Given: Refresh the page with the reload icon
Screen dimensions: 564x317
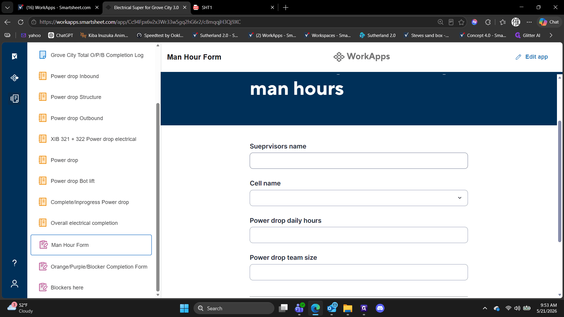Looking at the screenshot, I should pyautogui.click(x=21, y=22).
